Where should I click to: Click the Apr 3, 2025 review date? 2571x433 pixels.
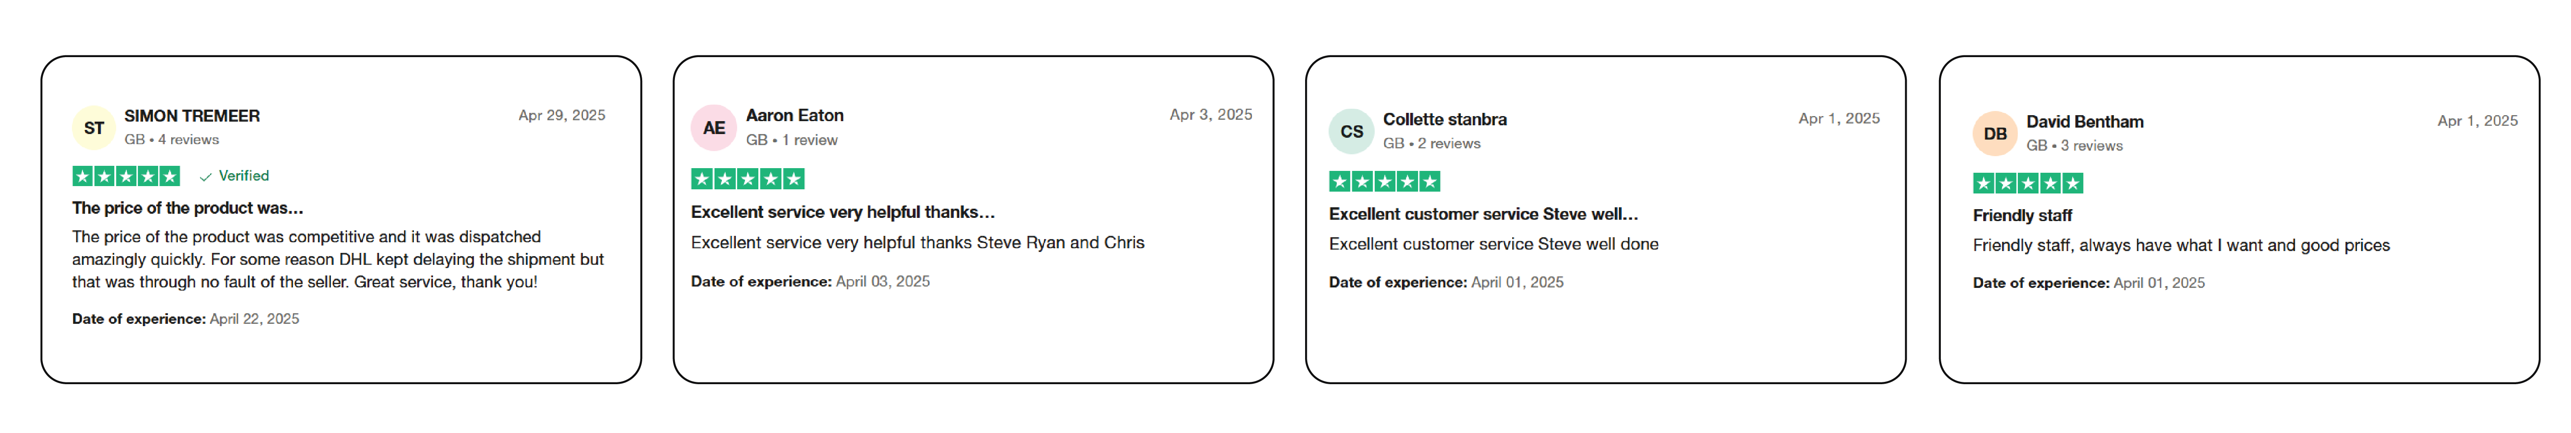(1211, 115)
